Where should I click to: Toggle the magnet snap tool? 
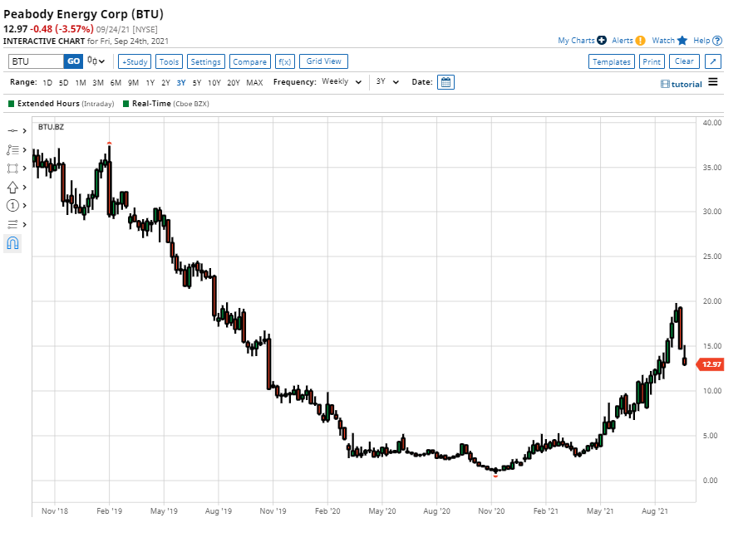(12, 243)
